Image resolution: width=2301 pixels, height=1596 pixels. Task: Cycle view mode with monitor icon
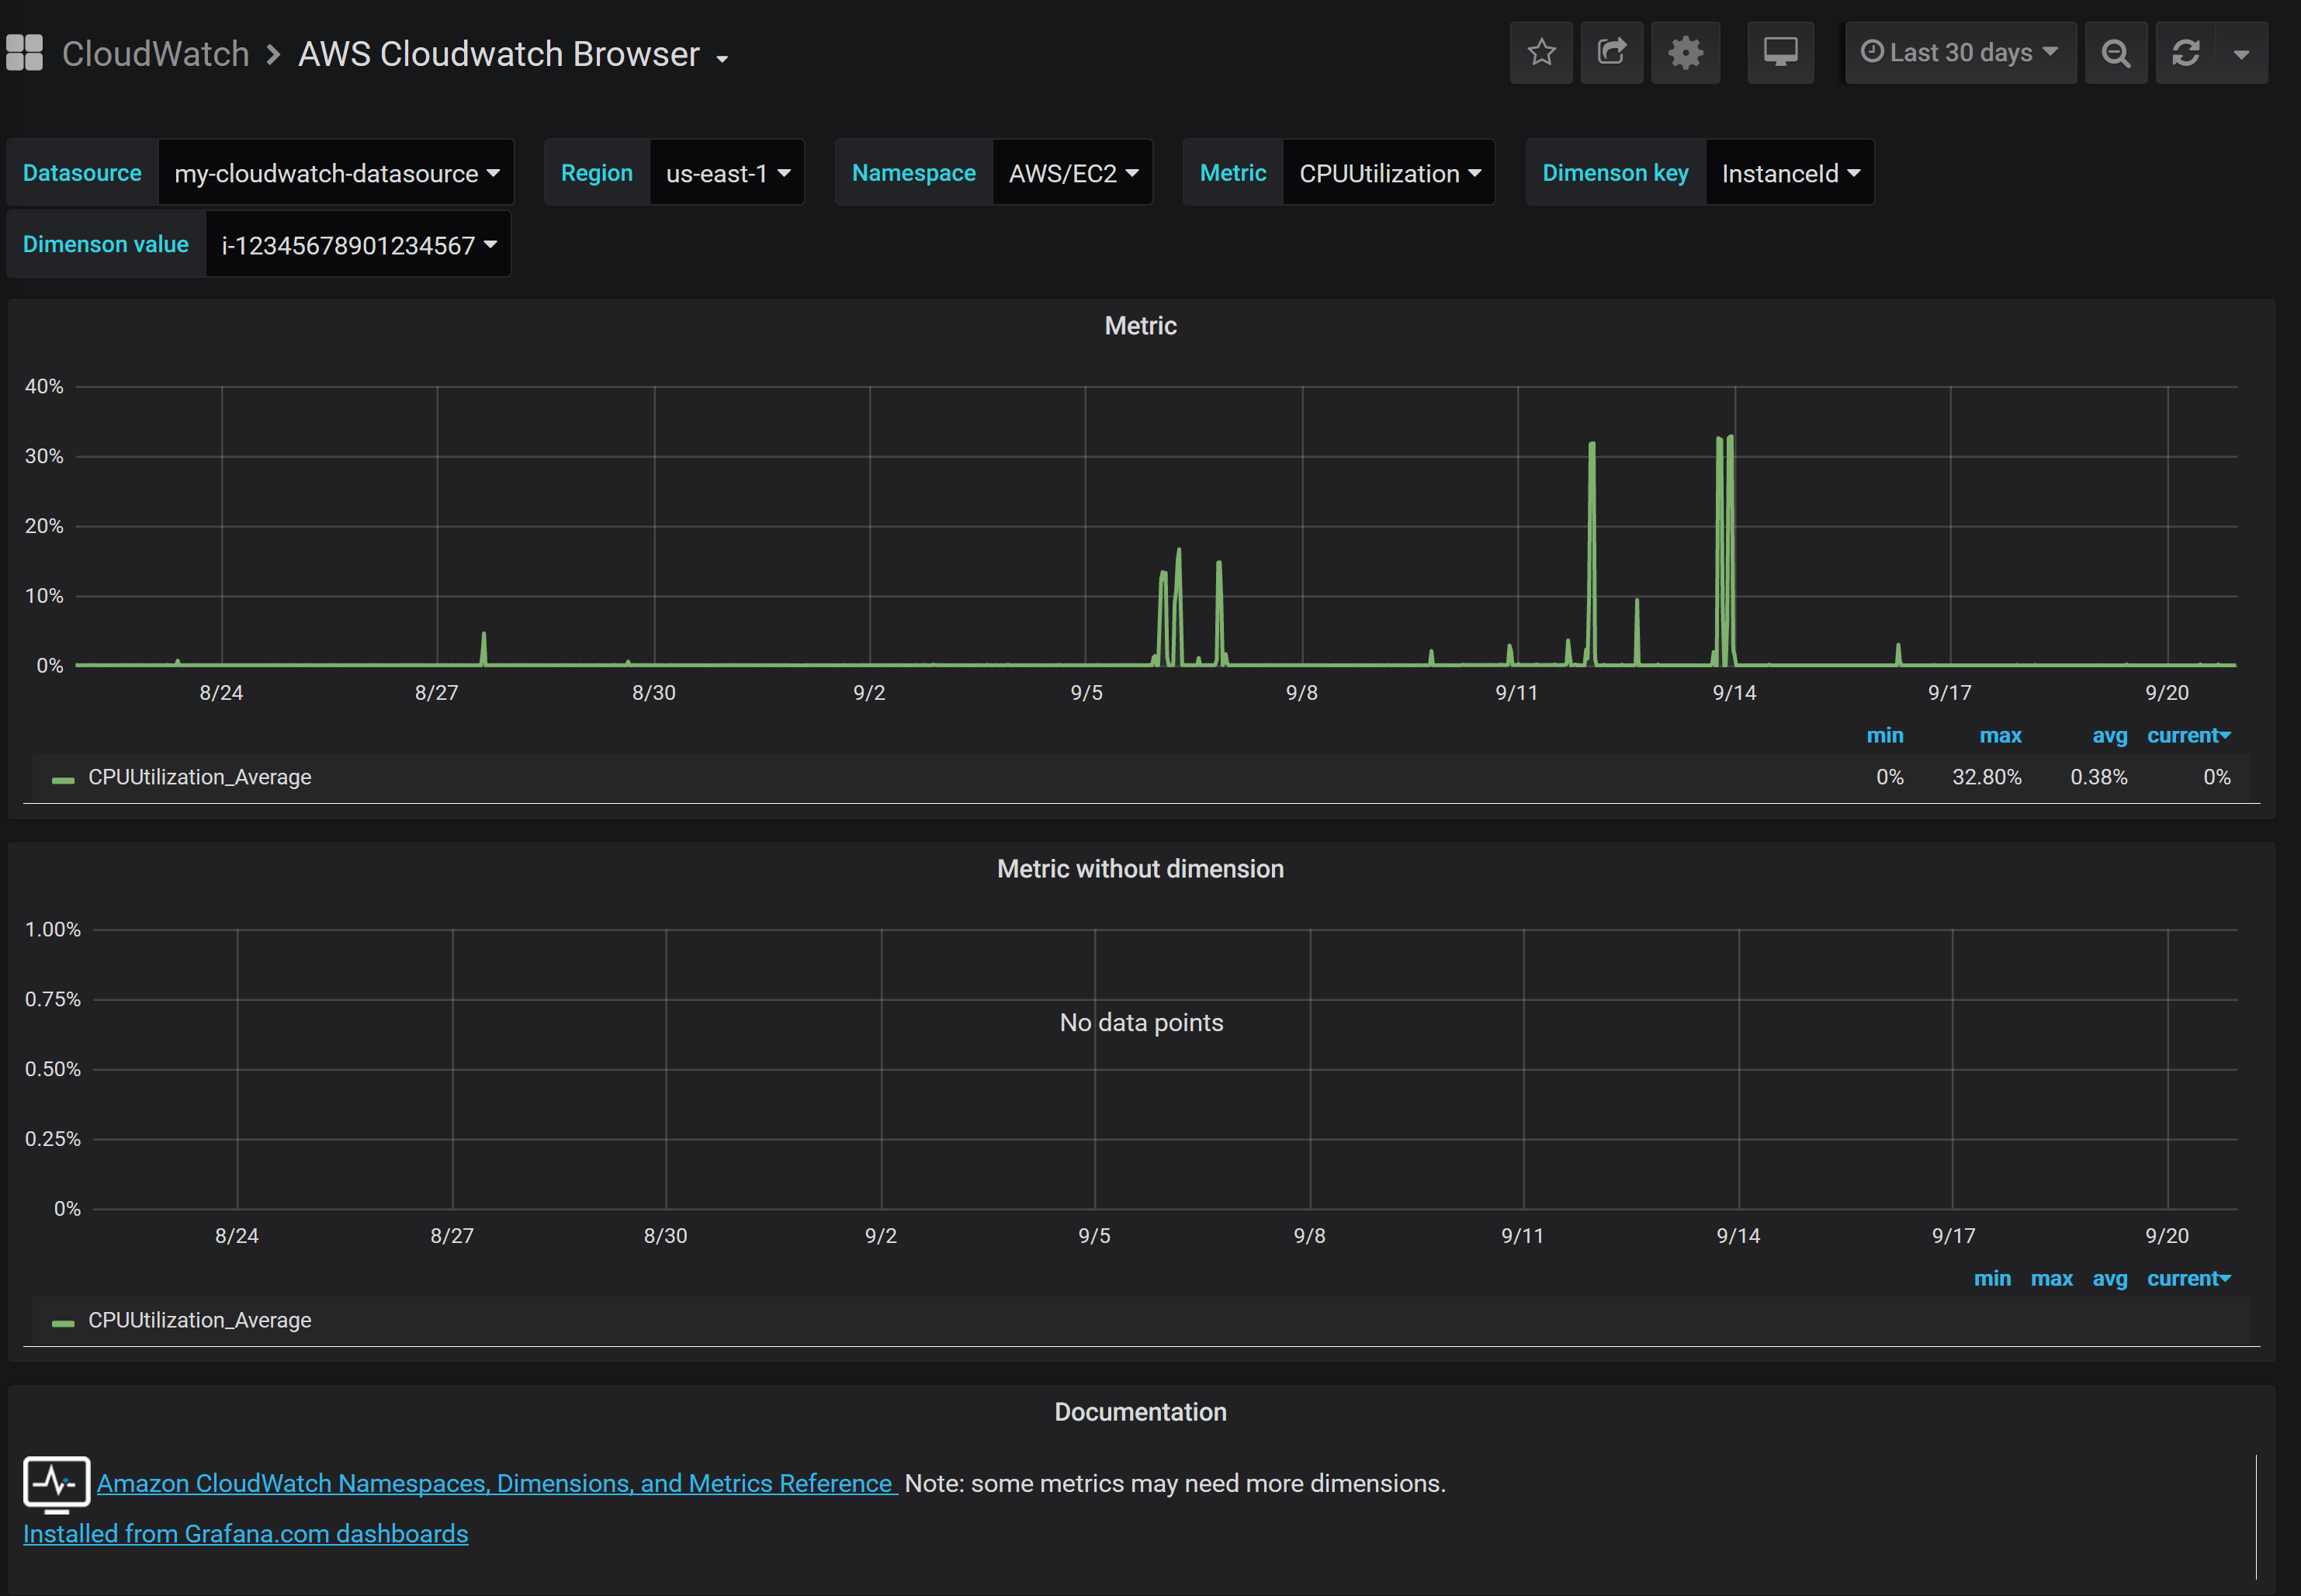click(x=1780, y=53)
